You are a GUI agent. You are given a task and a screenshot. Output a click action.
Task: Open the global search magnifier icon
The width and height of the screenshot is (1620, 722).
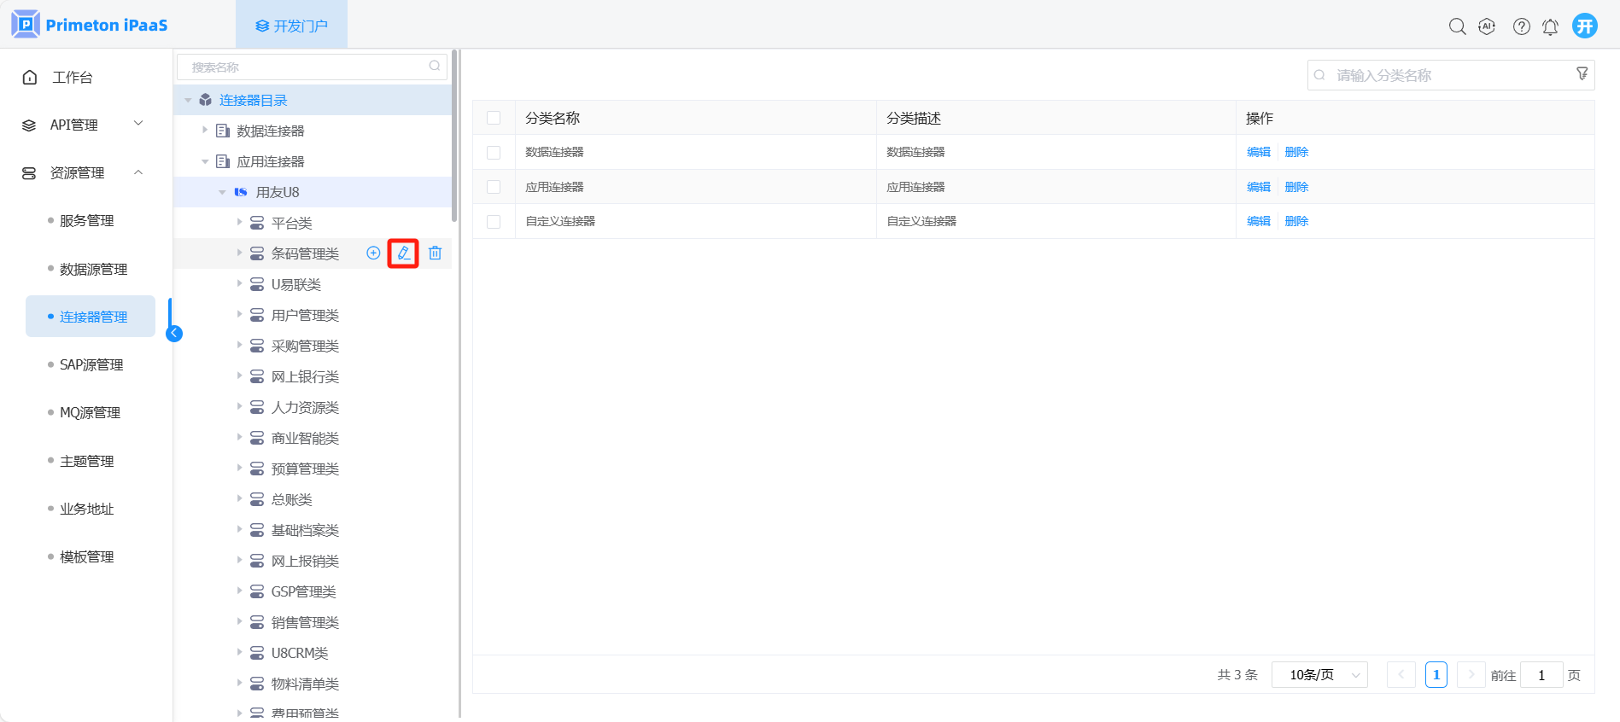(1457, 26)
